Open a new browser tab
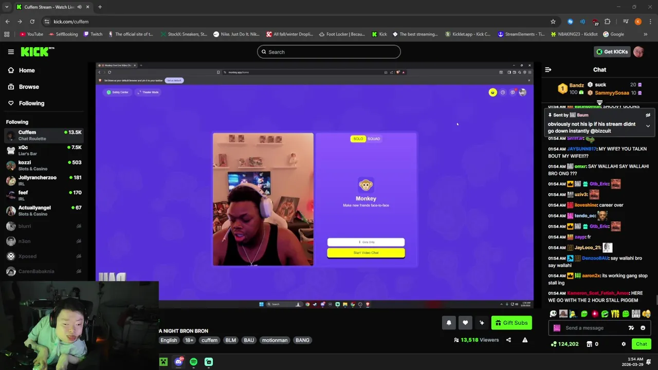 point(100,7)
